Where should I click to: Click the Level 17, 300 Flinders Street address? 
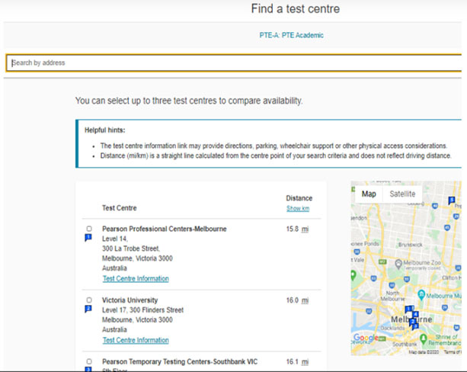click(142, 310)
